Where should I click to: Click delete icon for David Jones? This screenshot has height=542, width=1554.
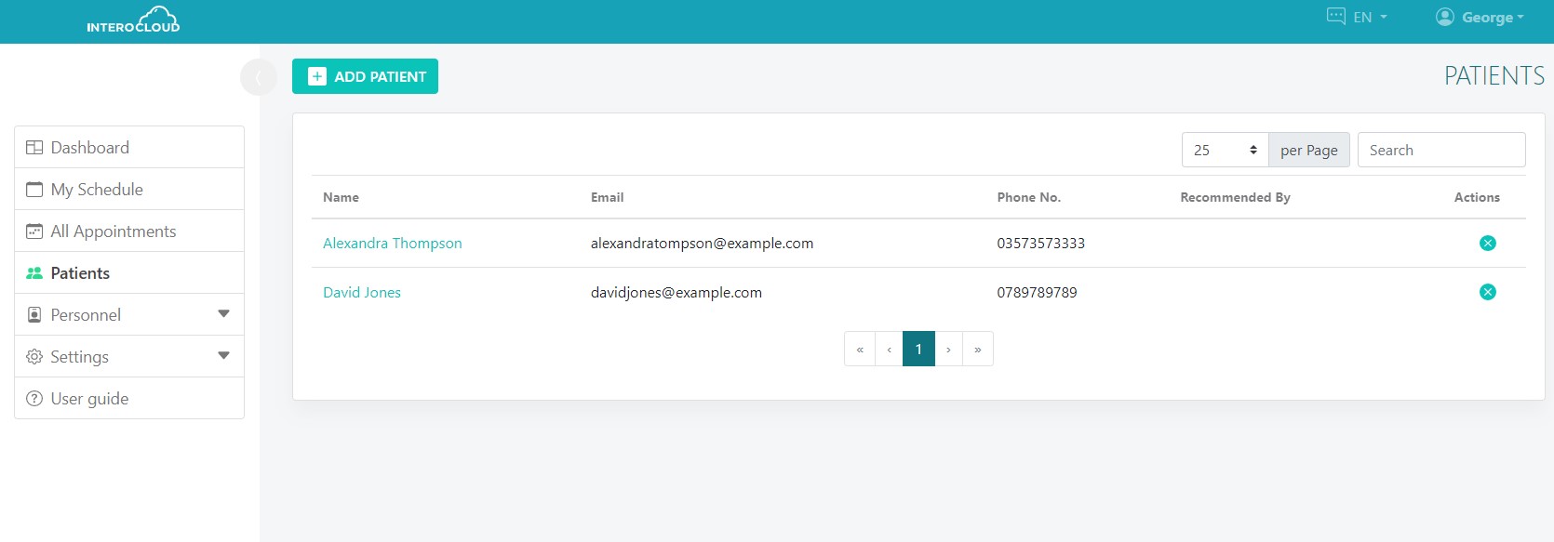pos(1487,293)
